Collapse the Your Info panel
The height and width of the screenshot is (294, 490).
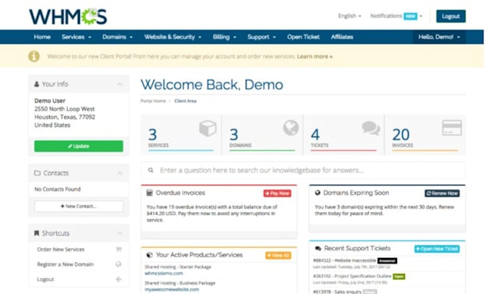click(x=120, y=84)
